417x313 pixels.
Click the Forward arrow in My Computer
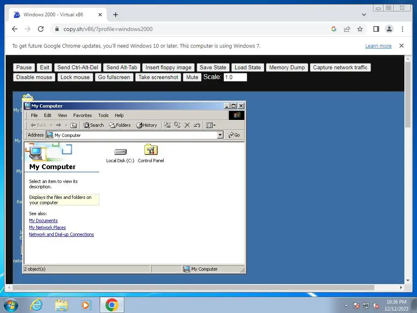(59, 125)
